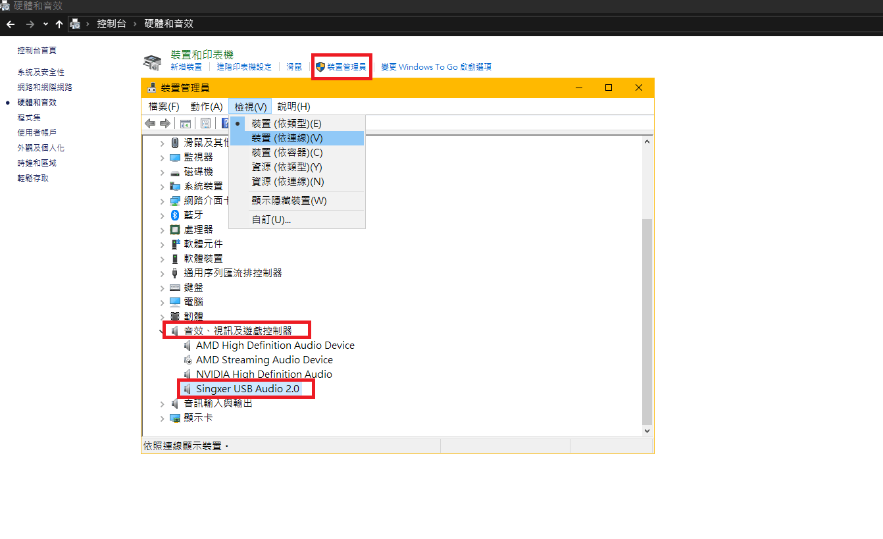Open the 裝置管理員 link in control panel
The width and height of the screenshot is (883, 539).
tap(346, 67)
